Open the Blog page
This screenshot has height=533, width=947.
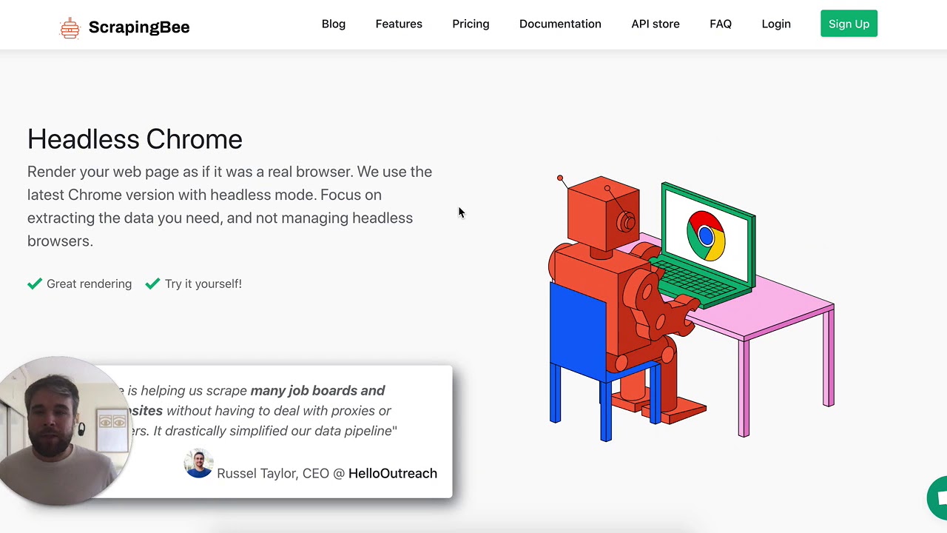[334, 24]
